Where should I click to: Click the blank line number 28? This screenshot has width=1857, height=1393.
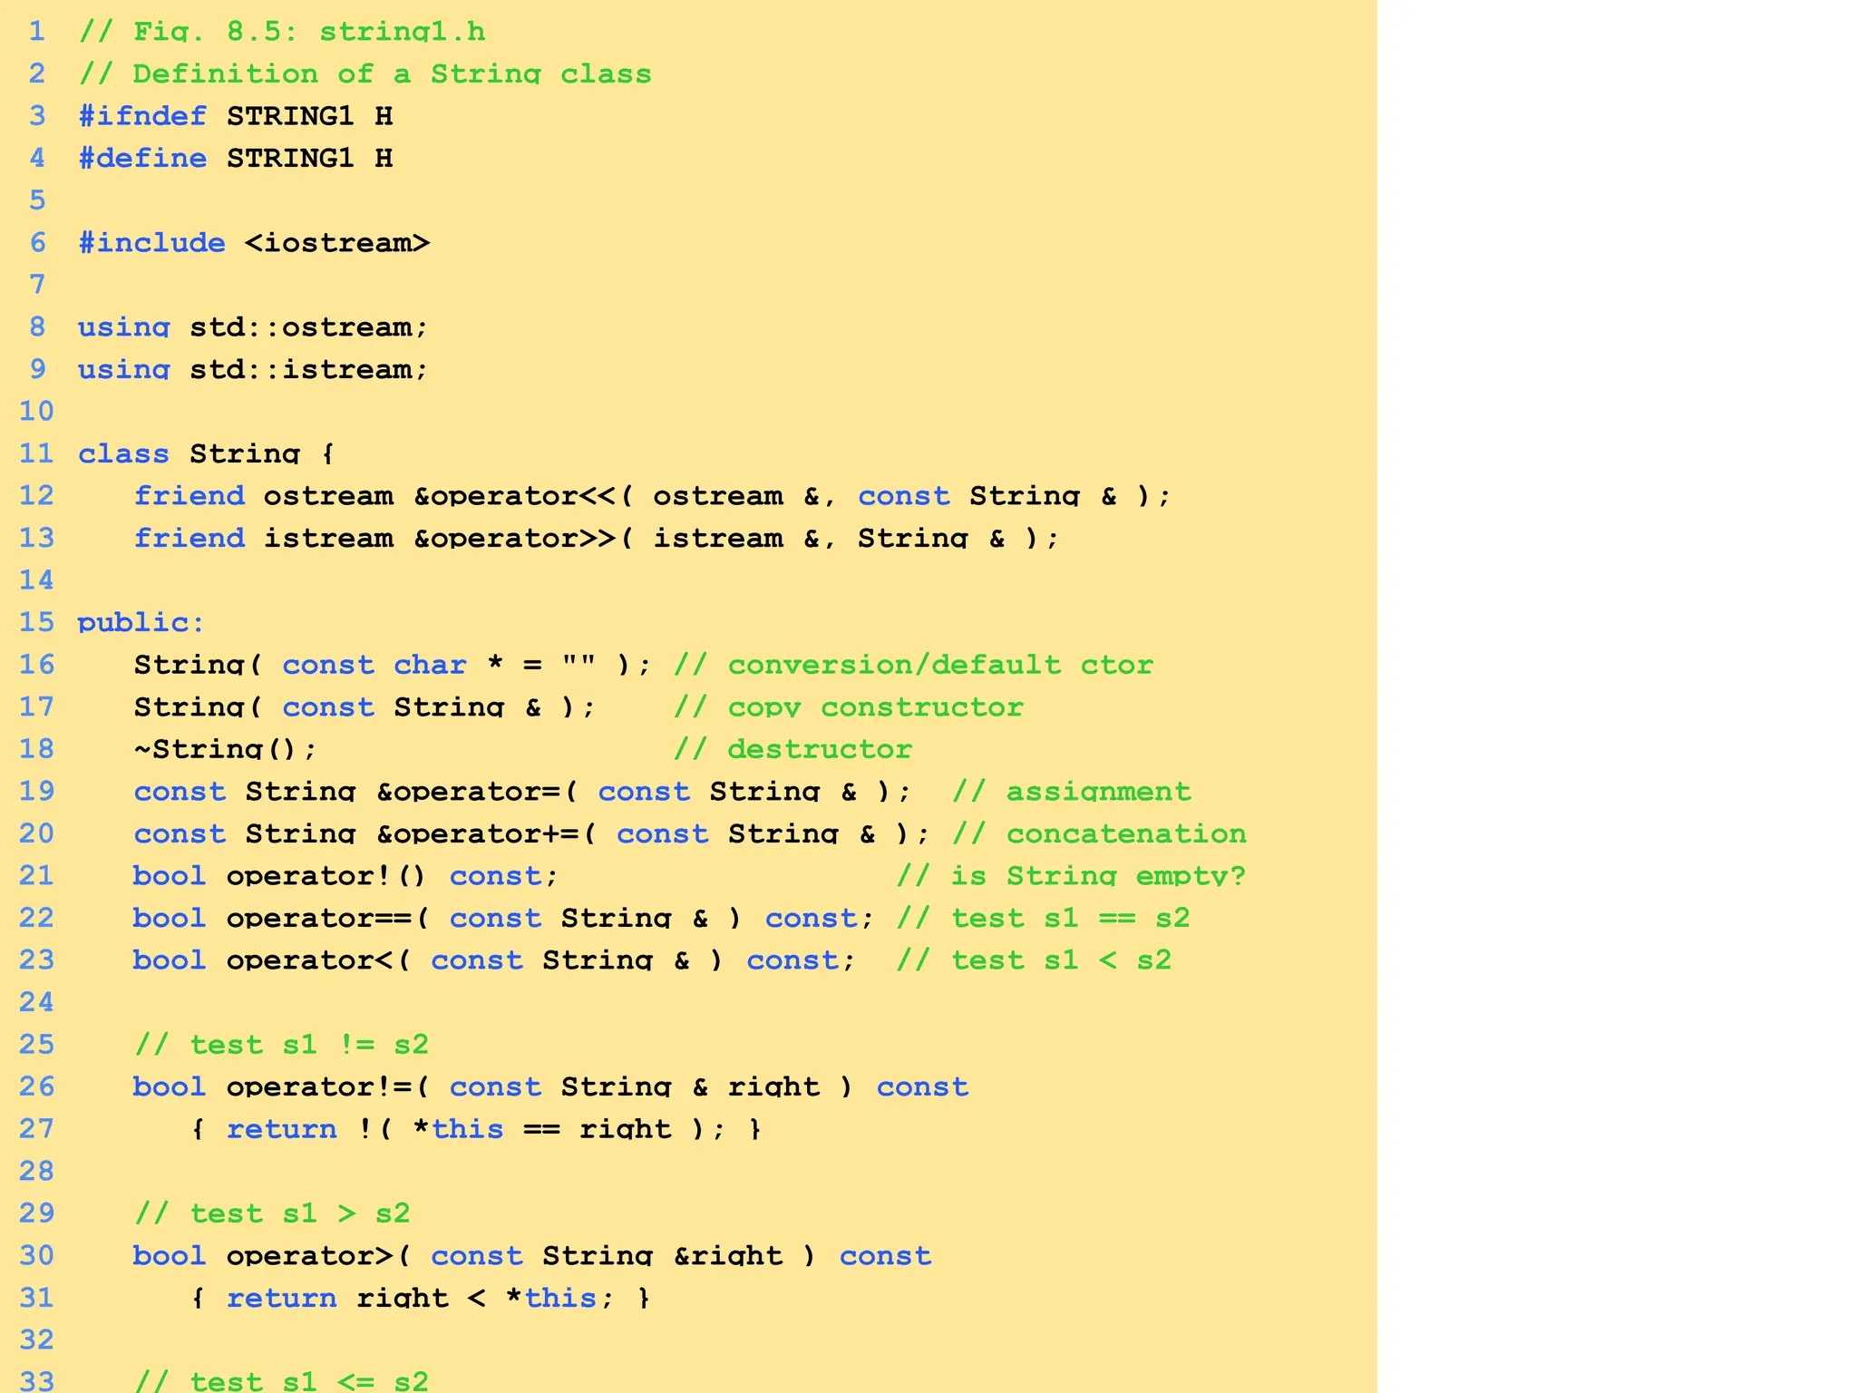[x=36, y=1170]
